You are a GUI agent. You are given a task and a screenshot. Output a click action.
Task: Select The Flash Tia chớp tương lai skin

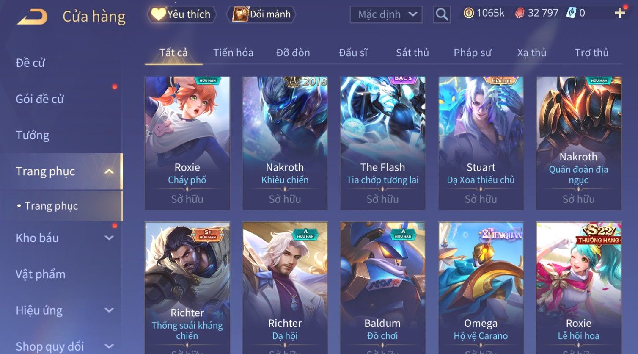click(x=383, y=143)
